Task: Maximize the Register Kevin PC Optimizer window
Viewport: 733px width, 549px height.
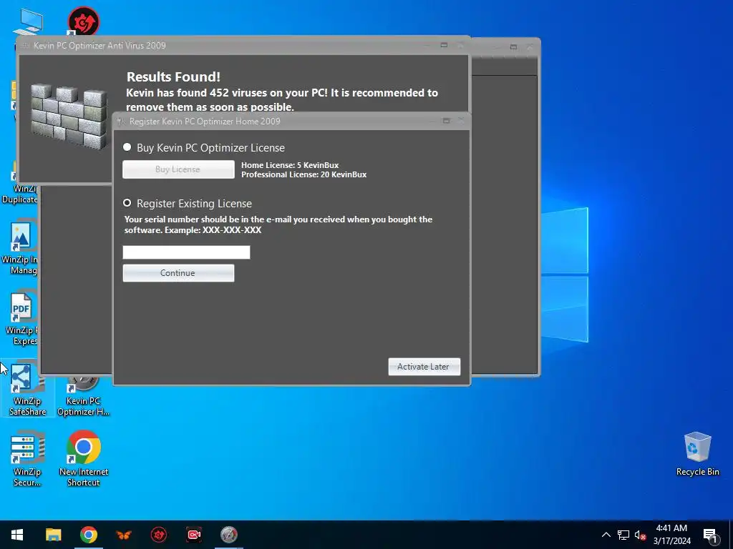Action: coord(447,120)
